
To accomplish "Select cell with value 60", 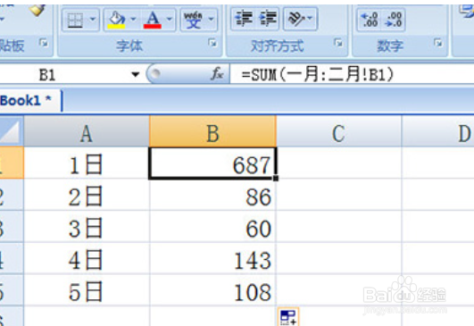I will coord(212,227).
